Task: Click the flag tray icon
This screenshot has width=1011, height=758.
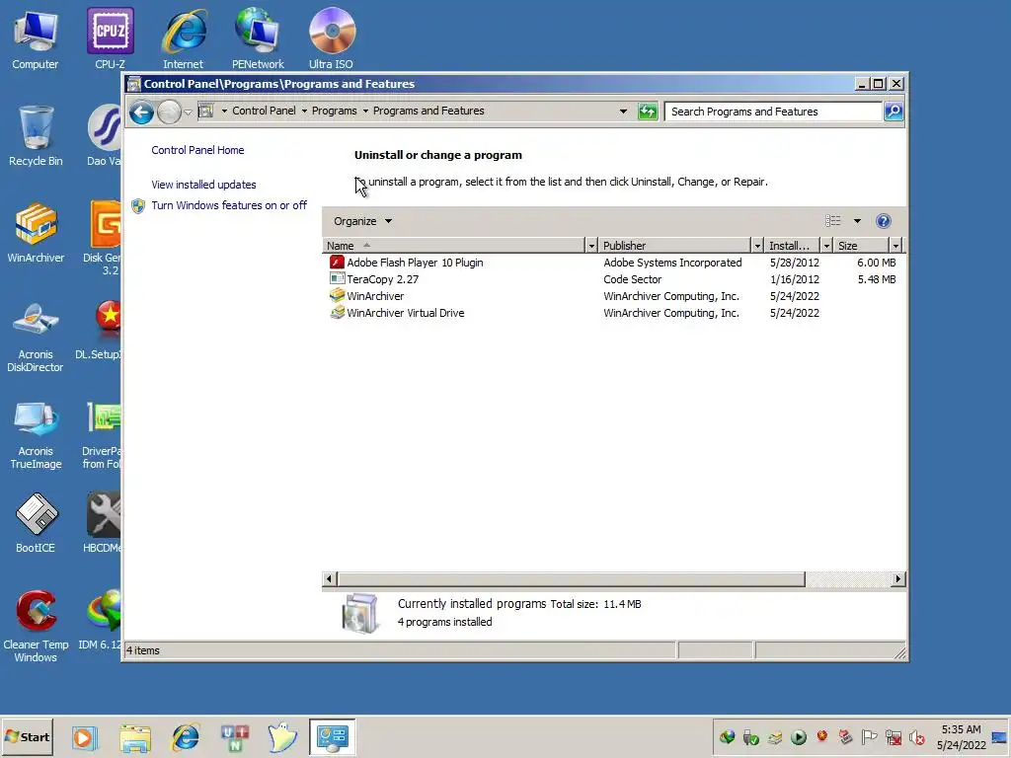Action: (x=869, y=736)
